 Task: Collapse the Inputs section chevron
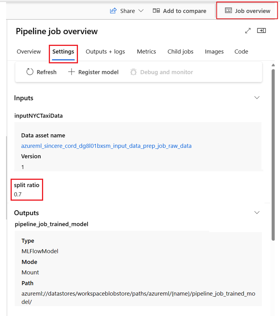(x=257, y=98)
